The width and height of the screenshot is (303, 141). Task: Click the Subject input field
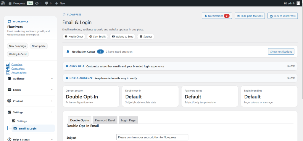point(152,137)
